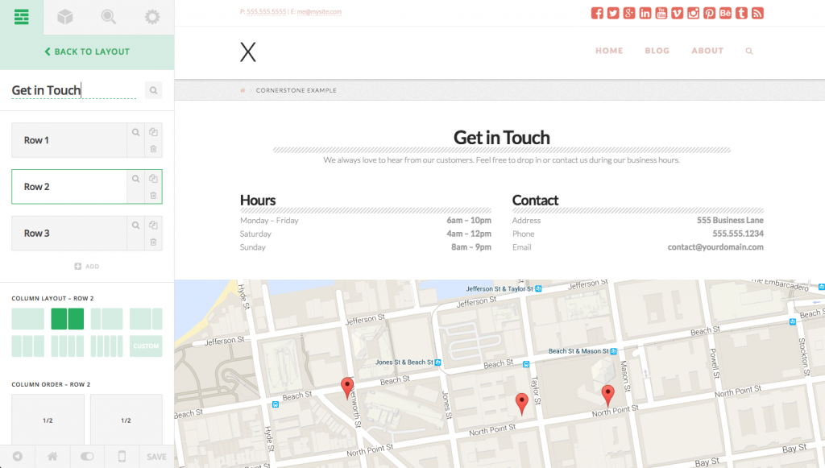The height and width of the screenshot is (468, 825).
Task: Select the single-column layout option
Action: pyautogui.click(x=28, y=319)
